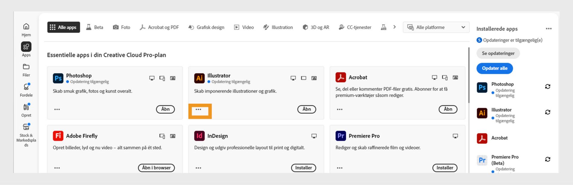Screen dimensions: 573x185
Task: Click Åbn i browser for Adobe Firefly
Action: tap(156, 168)
